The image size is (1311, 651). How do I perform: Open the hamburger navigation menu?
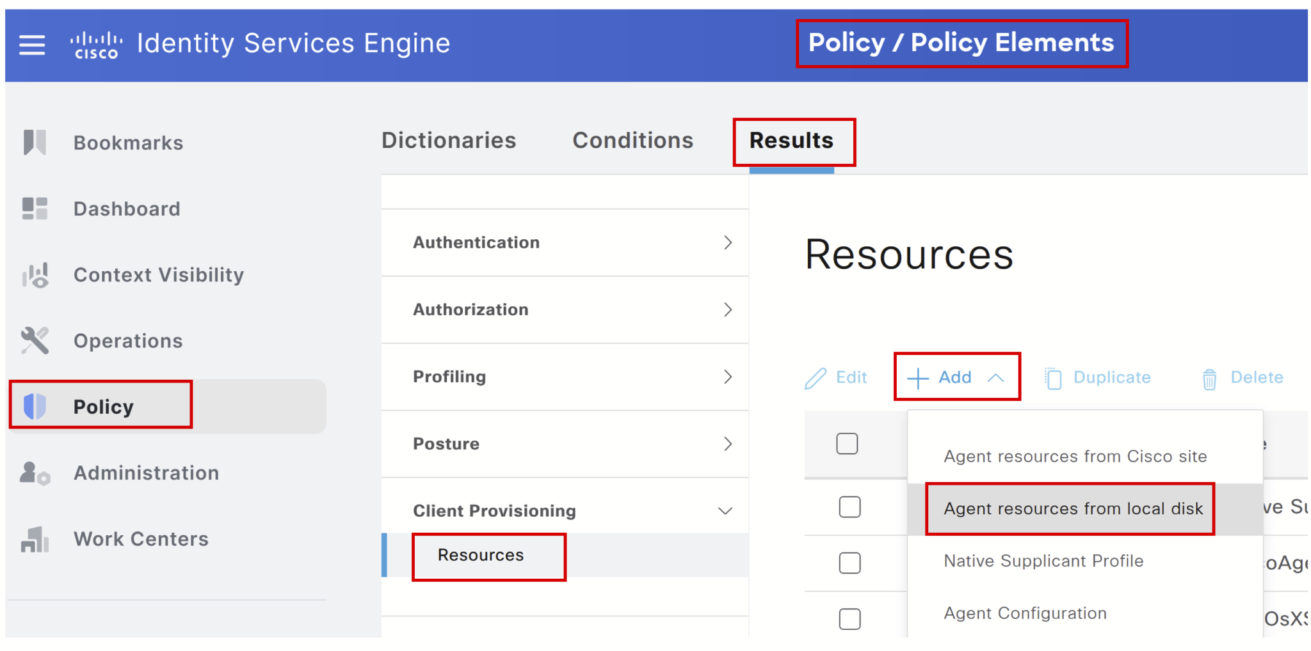tap(31, 45)
